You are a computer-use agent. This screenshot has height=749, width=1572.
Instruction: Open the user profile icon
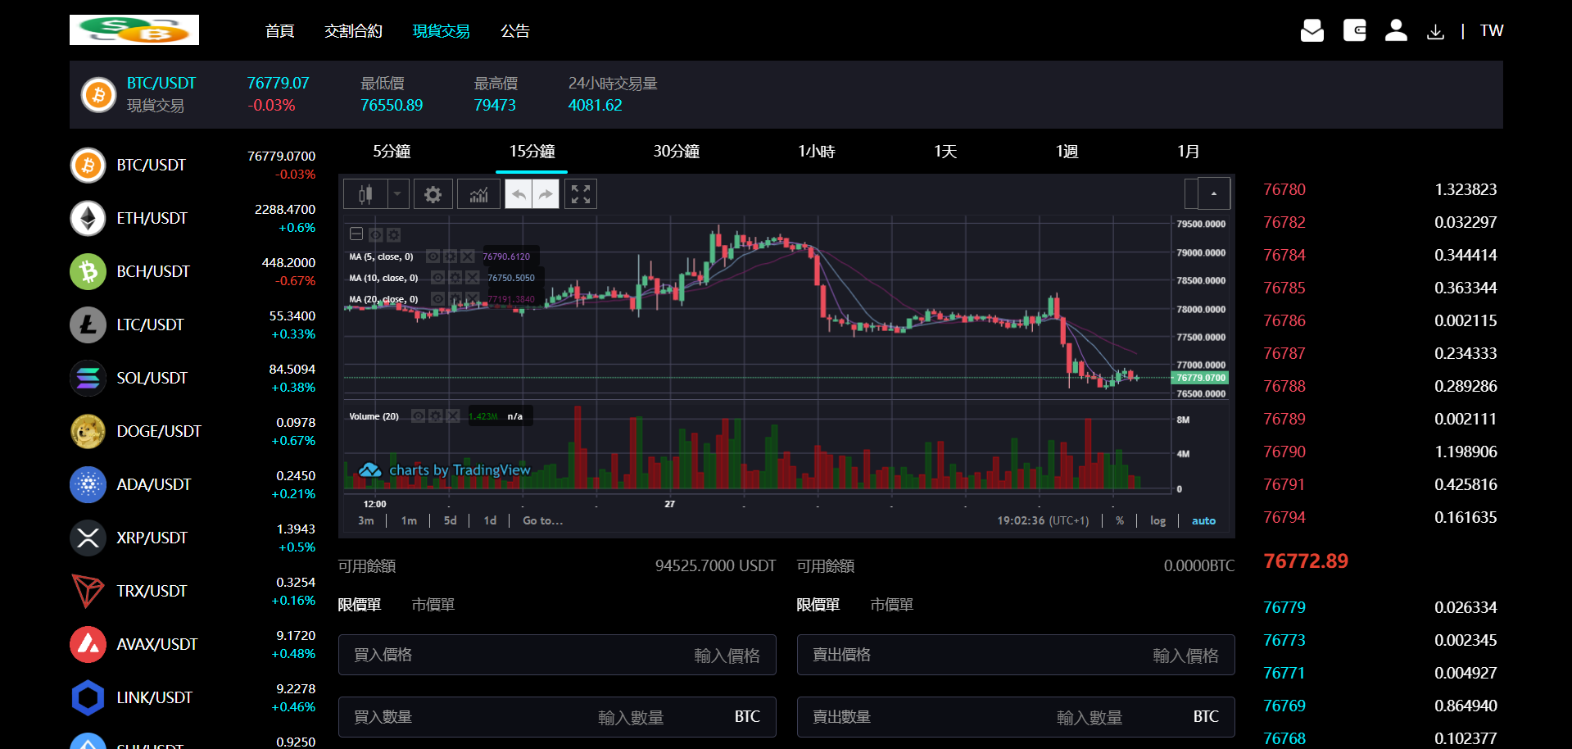[1396, 31]
